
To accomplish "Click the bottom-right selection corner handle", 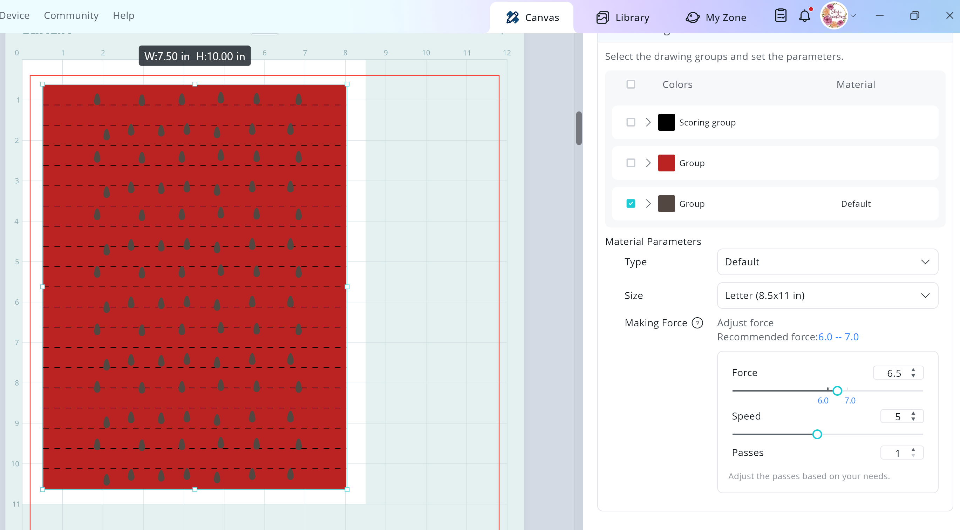I will (347, 489).
